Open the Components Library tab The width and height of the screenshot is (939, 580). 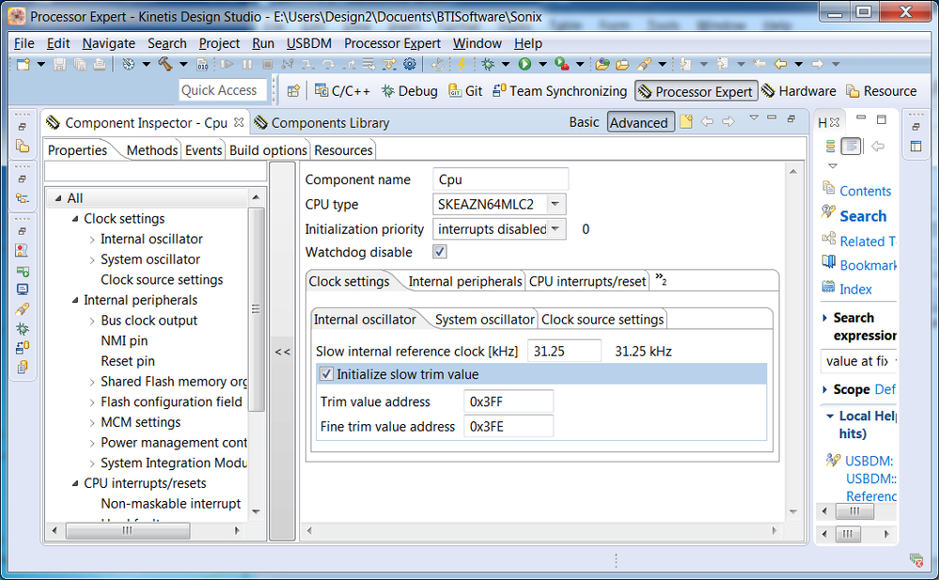coord(321,123)
